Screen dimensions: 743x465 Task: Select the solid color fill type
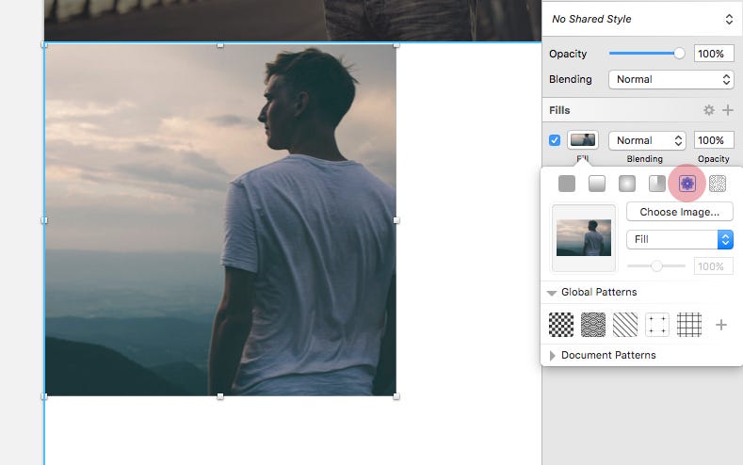pyautogui.click(x=566, y=184)
